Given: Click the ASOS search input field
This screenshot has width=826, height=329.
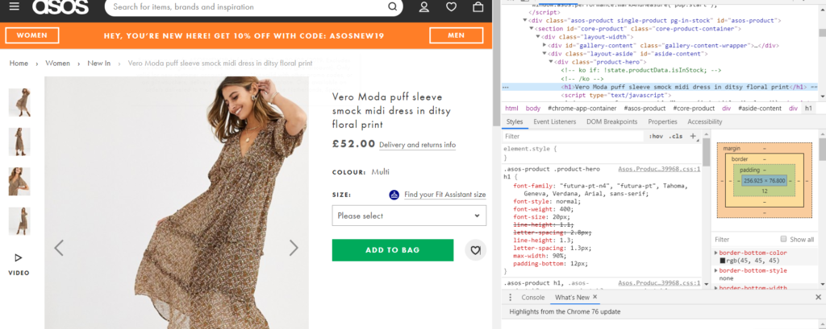Looking at the screenshot, I should 249,6.
